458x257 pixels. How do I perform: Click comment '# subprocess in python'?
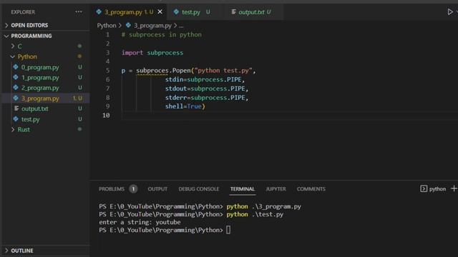pos(162,35)
